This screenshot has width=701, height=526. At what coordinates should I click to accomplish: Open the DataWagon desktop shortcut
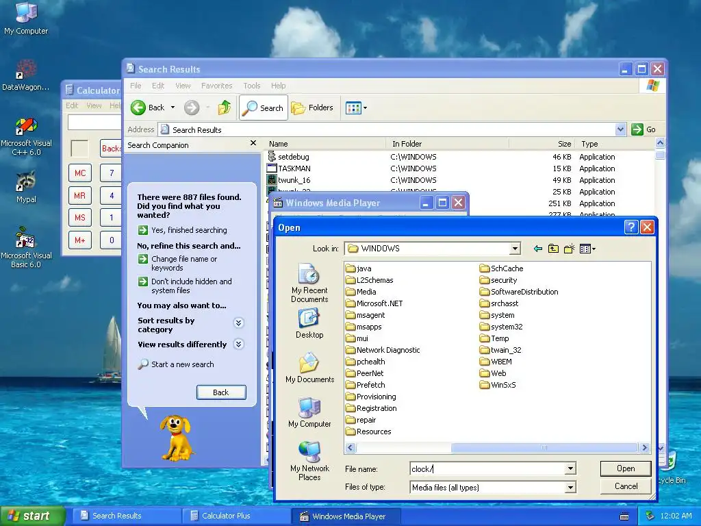click(x=26, y=75)
